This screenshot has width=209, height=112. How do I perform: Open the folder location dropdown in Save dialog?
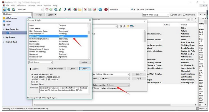pyautogui.click(x=116, y=26)
